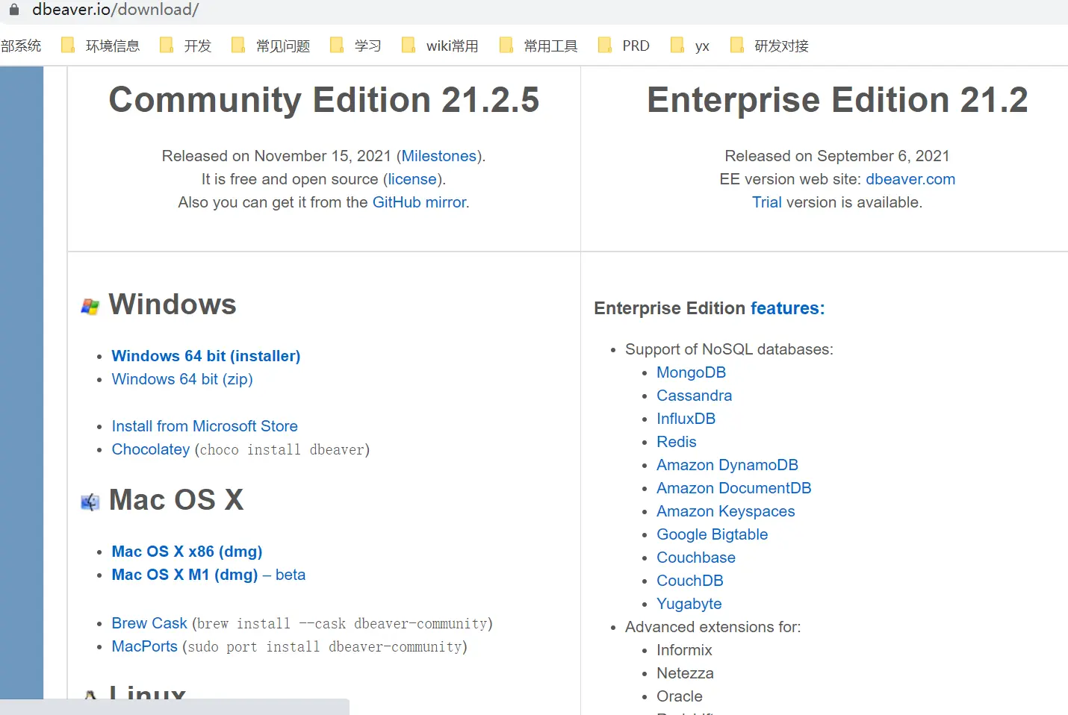This screenshot has height=715, width=1068.
Task: Open the Amazon DocumentDB link
Action: point(733,488)
